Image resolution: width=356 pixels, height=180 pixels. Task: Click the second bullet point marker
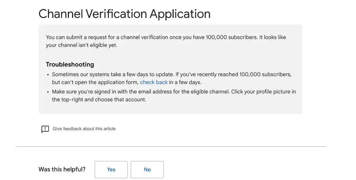click(48, 92)
